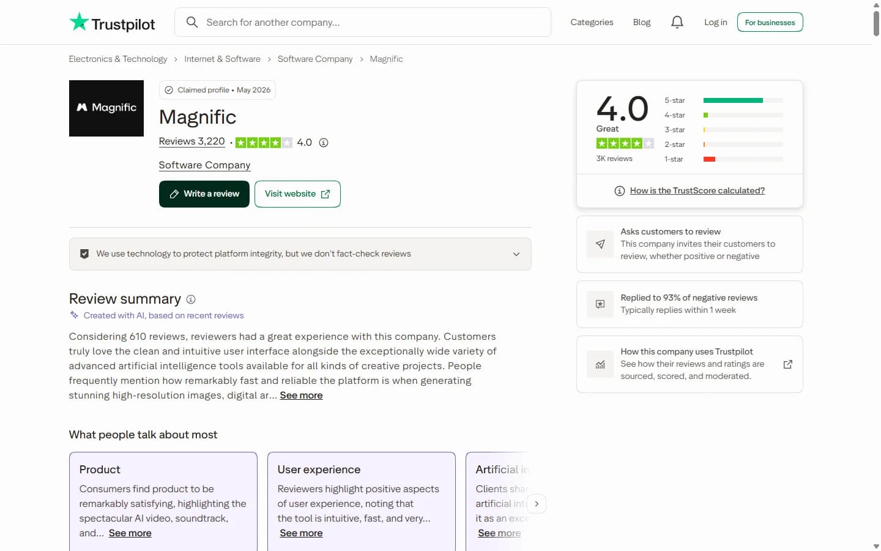Viewport: 881px width, 551px height.
Task: Expand User experience card See more
Action: coord(301,533)
